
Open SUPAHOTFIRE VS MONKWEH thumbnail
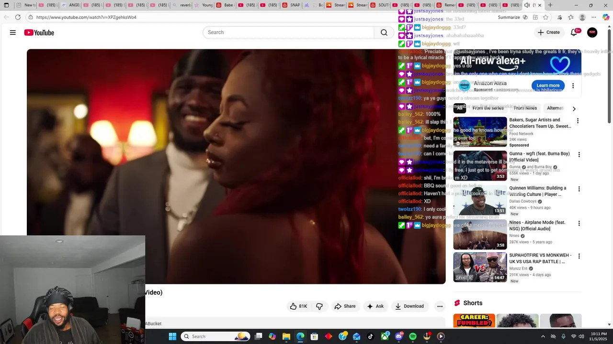[x=480, y=267]
